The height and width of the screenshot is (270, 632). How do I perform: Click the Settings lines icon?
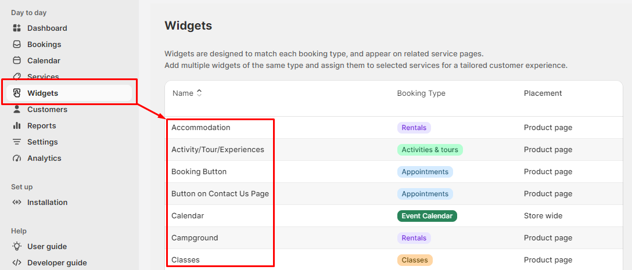(x=16, y=142)
